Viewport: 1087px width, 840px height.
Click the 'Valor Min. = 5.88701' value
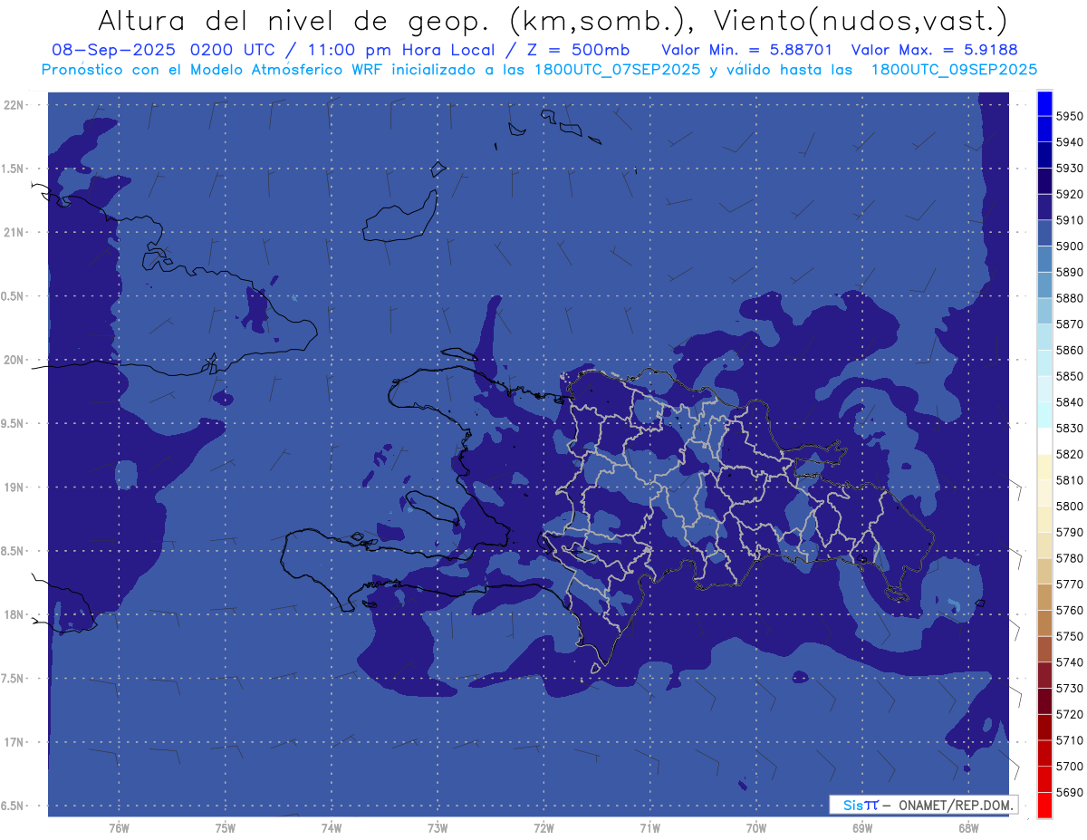746,50
